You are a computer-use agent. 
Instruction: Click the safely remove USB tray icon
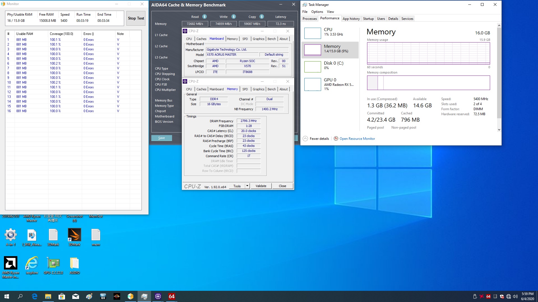(475, 296)
